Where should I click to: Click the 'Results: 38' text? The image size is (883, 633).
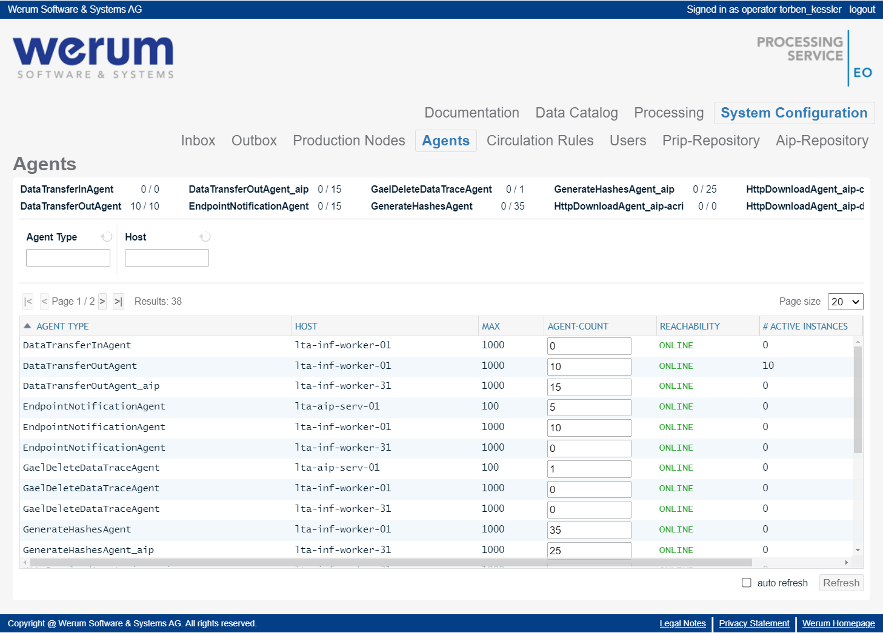click(x=158, y=301)
